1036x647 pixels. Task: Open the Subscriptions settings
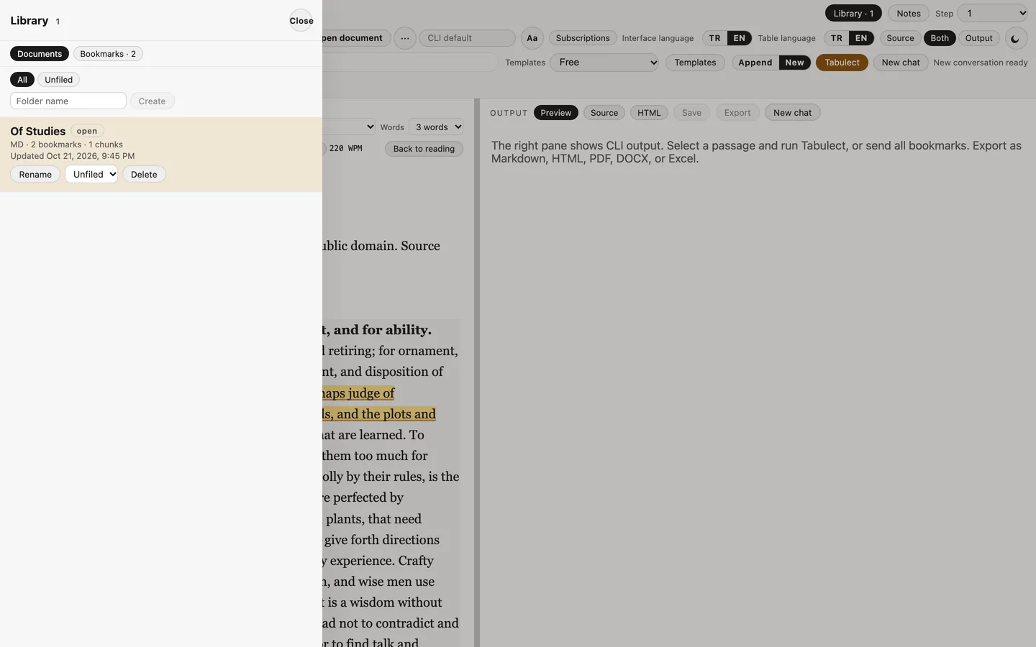583,38
